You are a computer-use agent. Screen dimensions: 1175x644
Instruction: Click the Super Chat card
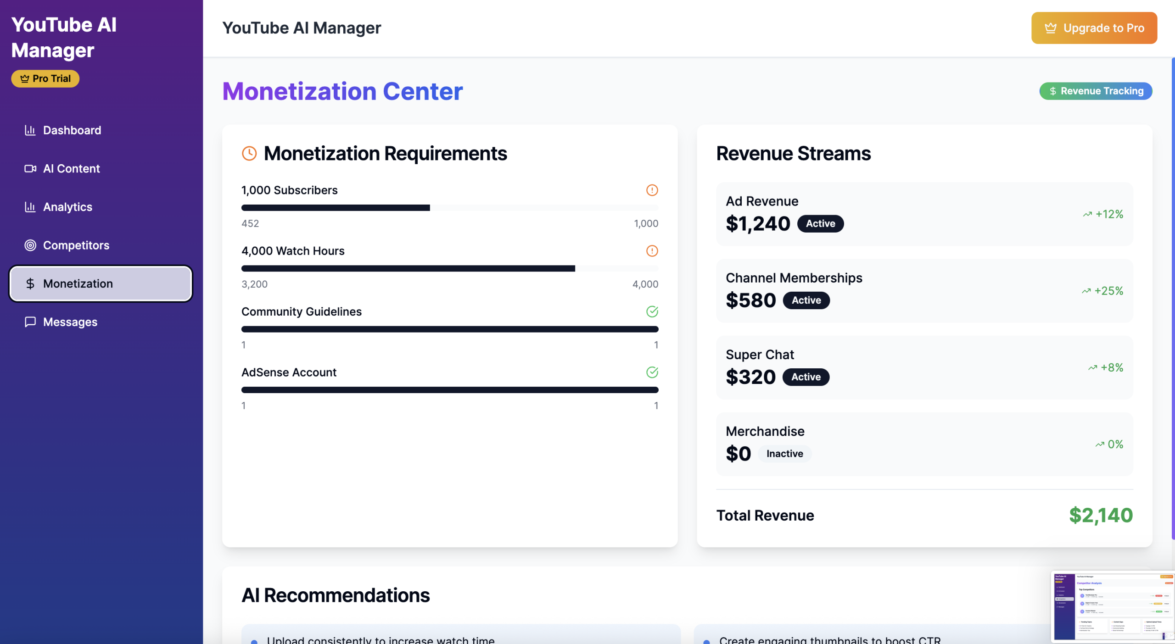(924, 367)
